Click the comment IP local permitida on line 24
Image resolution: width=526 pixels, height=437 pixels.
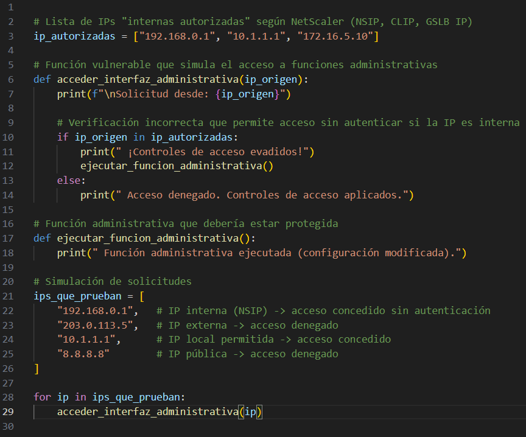pos(273,340)
